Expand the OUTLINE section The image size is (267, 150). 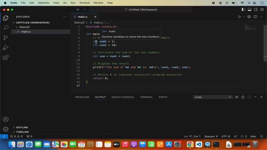[x=41, y=127]
